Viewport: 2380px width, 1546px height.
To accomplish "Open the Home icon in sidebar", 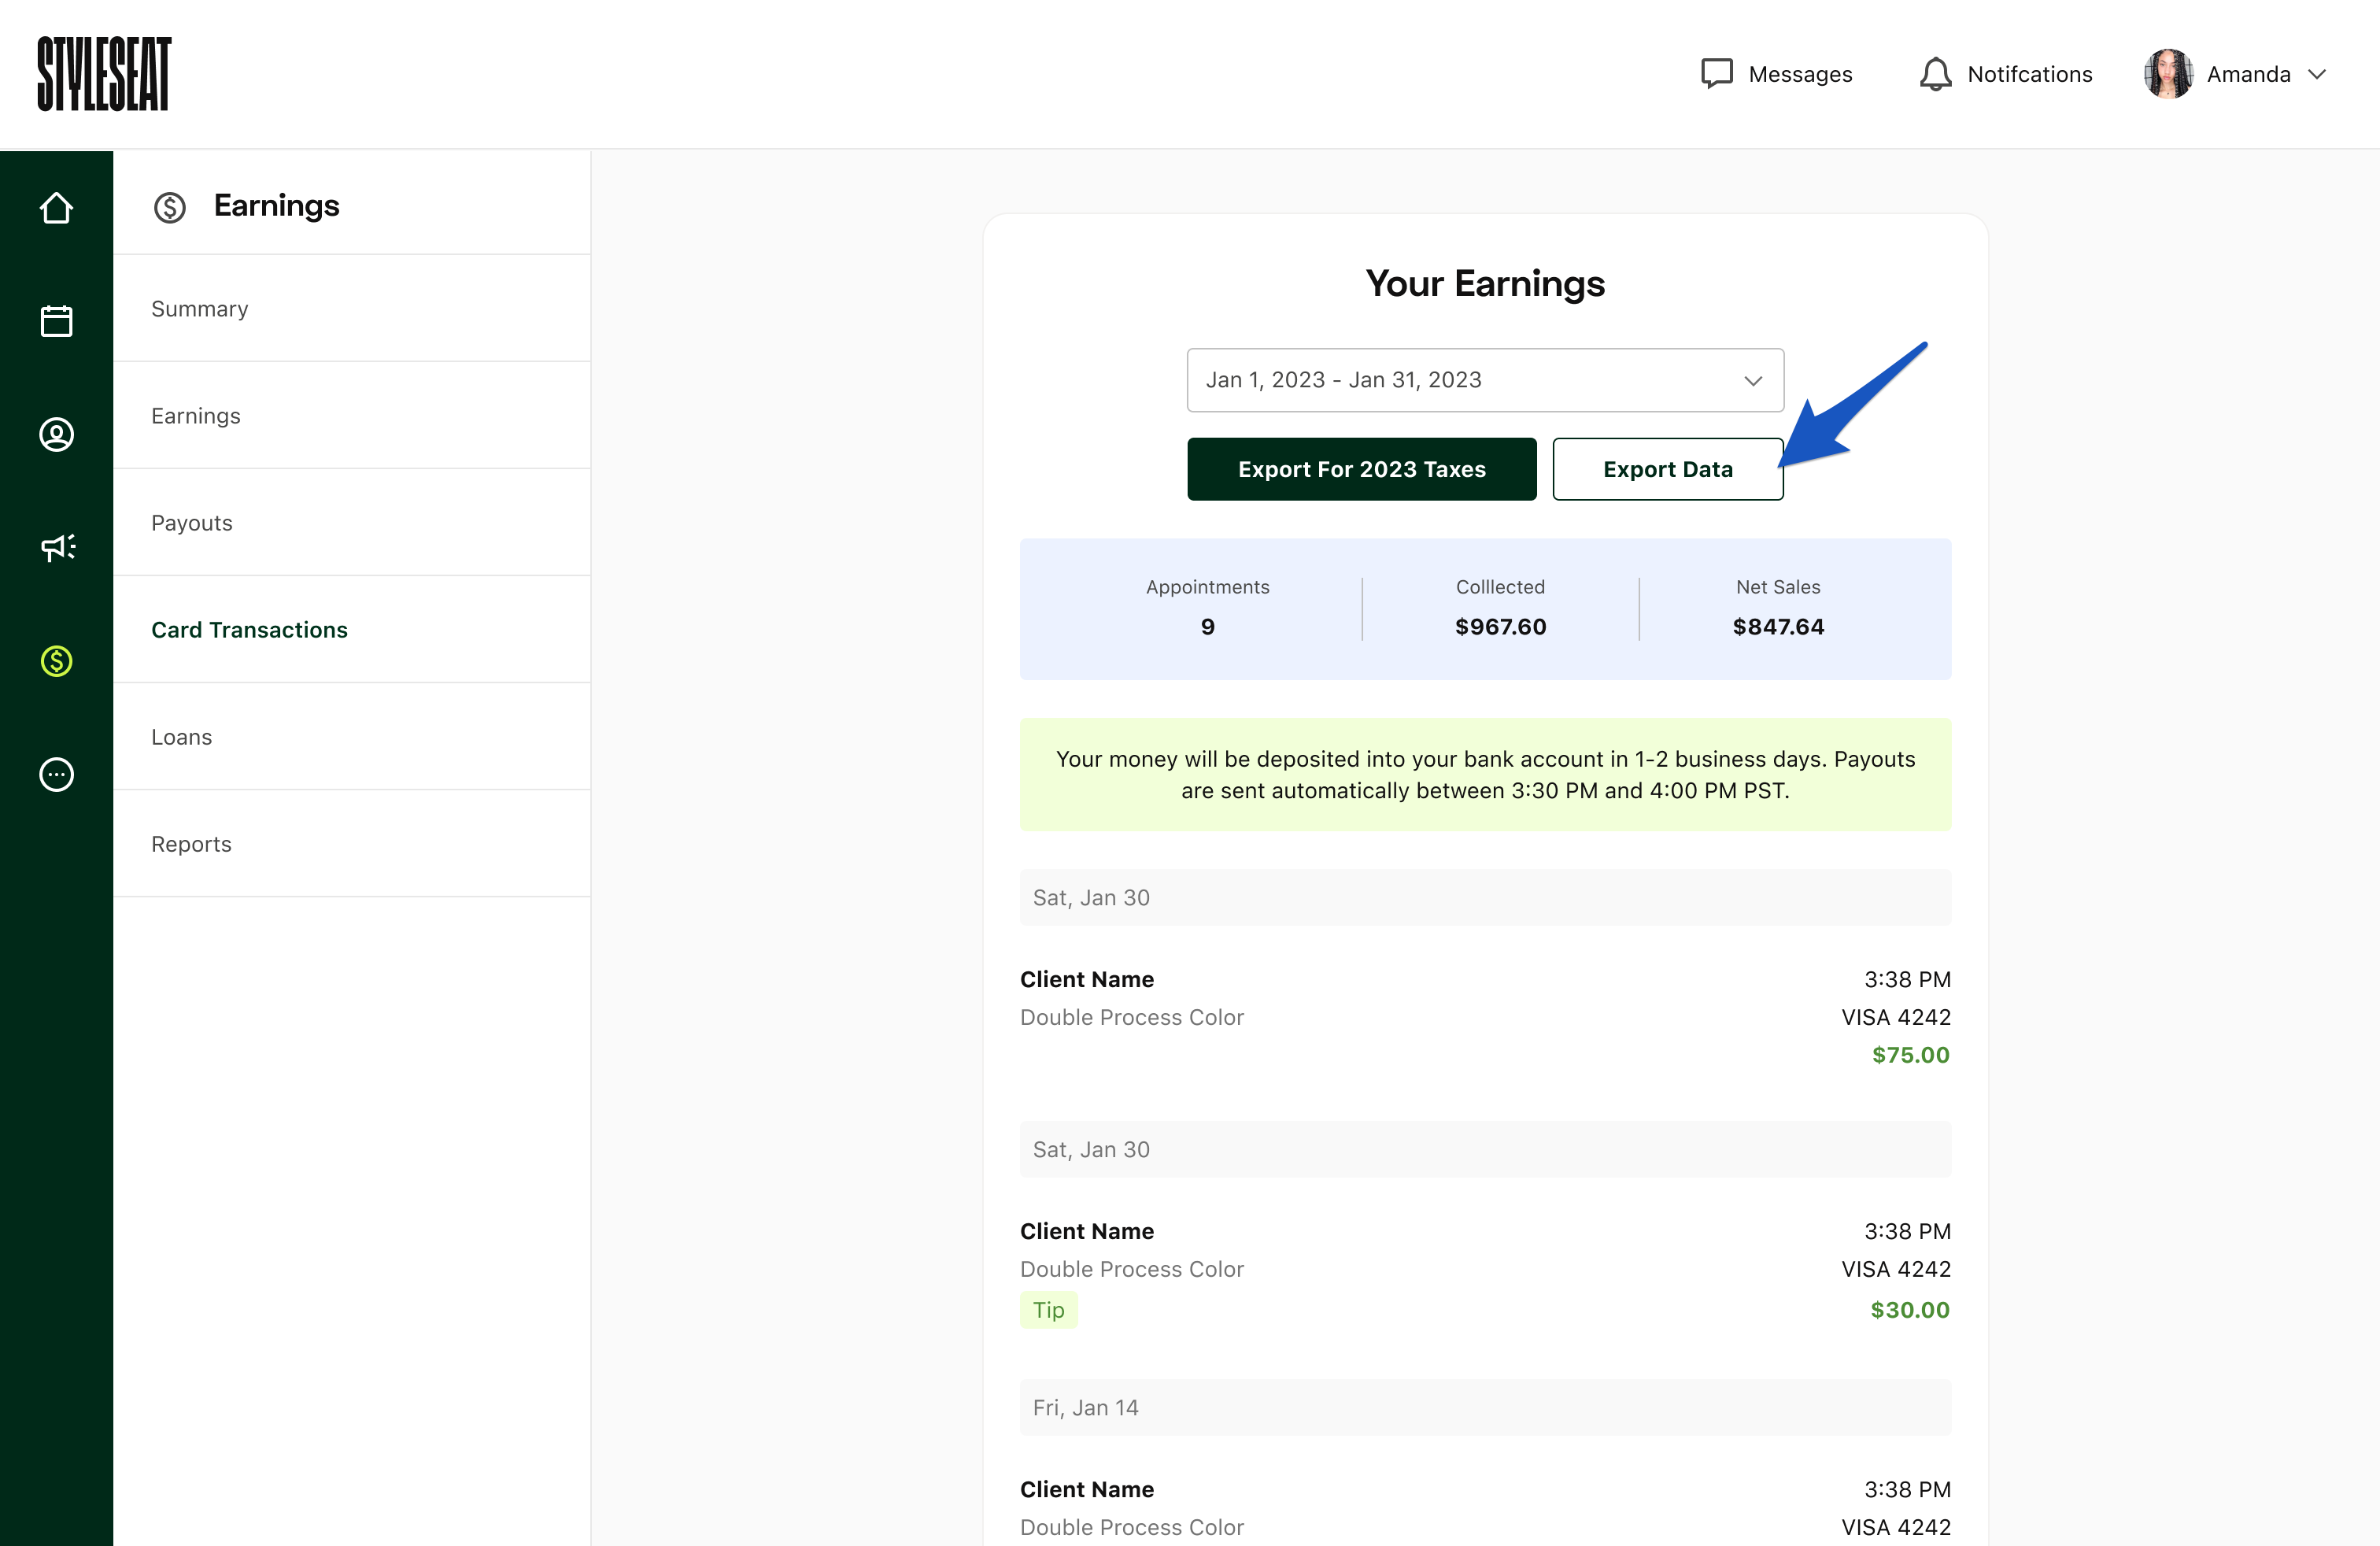I will pyautogui.click(x=56, y=208).
